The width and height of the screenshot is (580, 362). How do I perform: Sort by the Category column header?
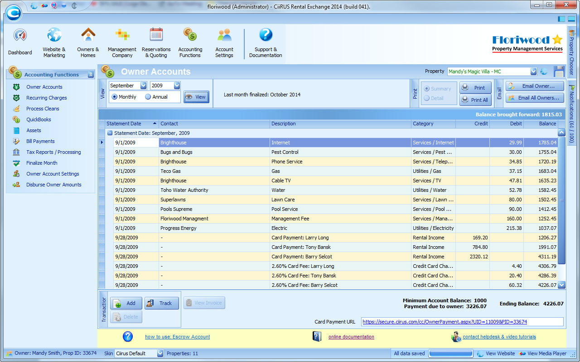[433, 124]
